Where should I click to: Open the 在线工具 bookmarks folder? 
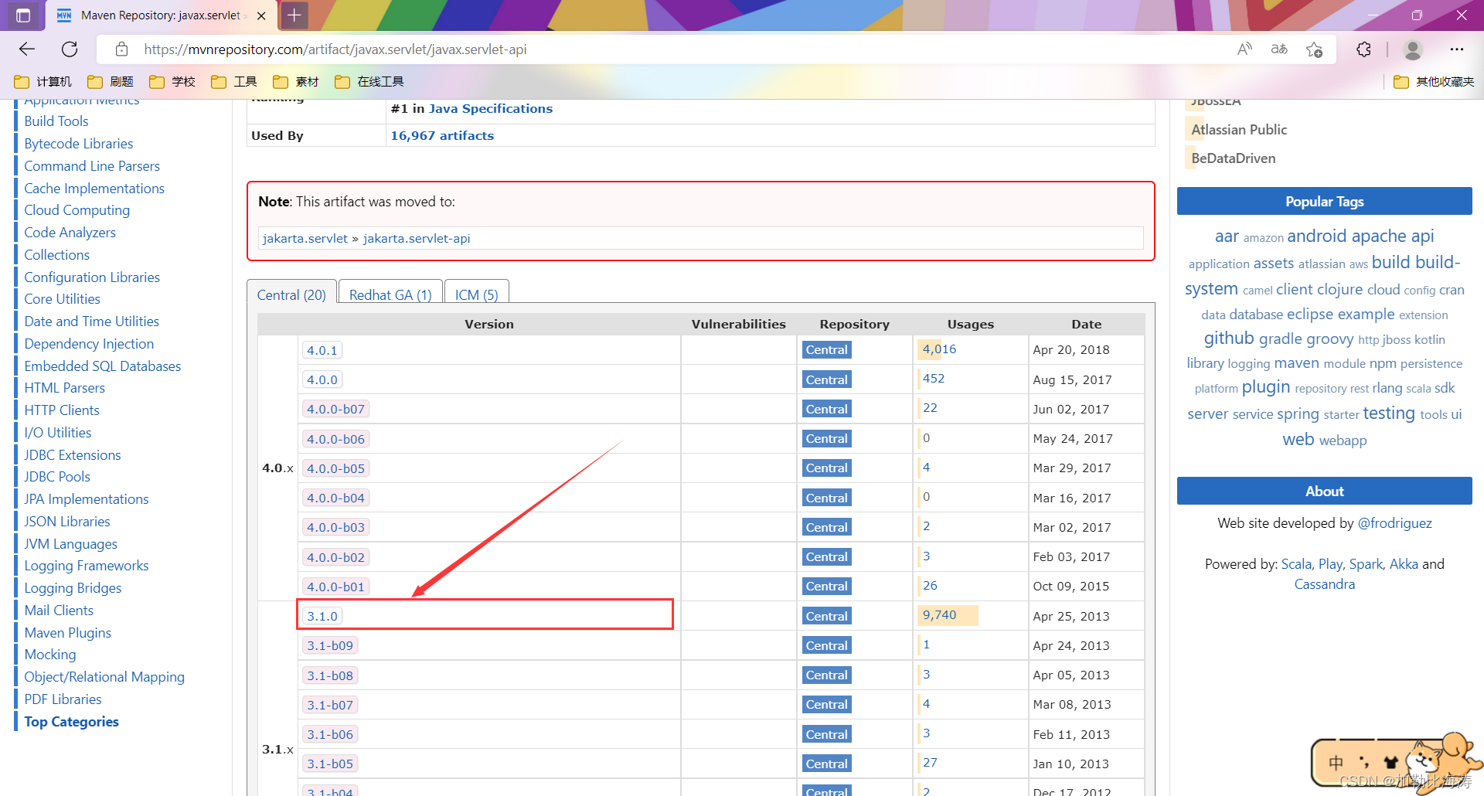coord(369,82)
